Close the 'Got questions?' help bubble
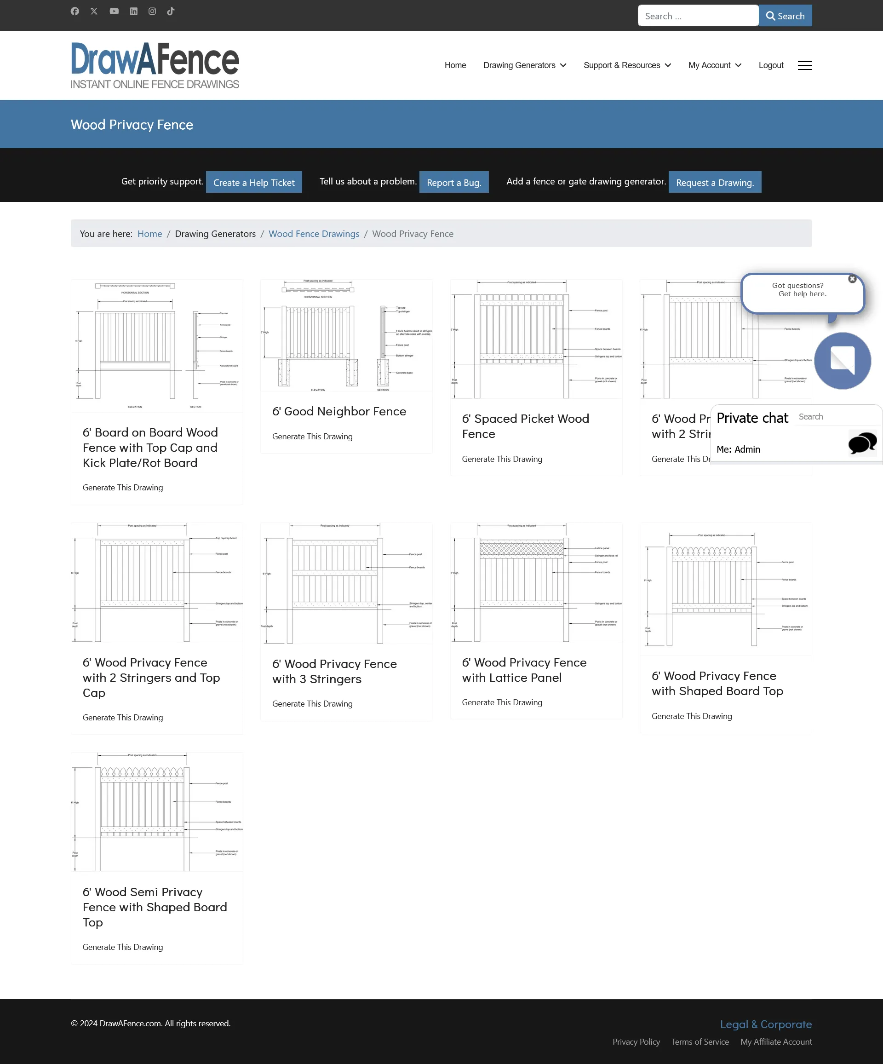This screenshot has height=1064, width=883. point(852,279)
